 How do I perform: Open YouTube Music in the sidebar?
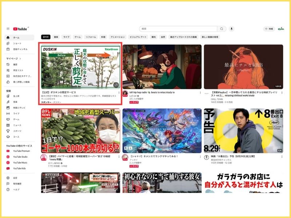(x=19, y=162)
